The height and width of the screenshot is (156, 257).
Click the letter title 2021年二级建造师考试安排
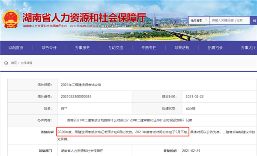tap(81, 85)
